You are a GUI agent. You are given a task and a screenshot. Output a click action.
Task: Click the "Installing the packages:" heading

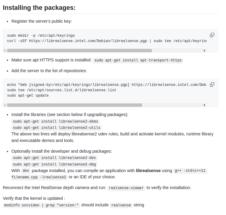(39, 7)
